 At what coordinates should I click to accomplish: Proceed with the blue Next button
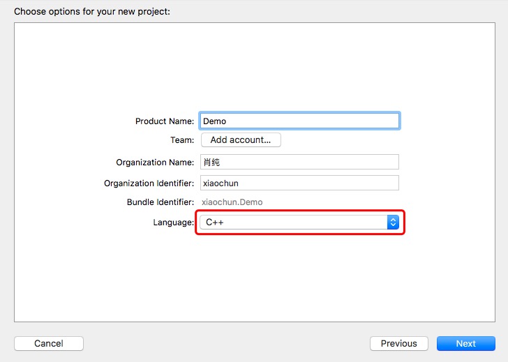pyautogui.click(x=465, y=343)
